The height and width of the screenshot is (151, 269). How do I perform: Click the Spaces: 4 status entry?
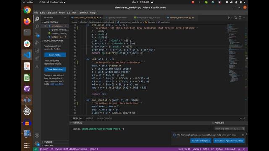(197, 149)
